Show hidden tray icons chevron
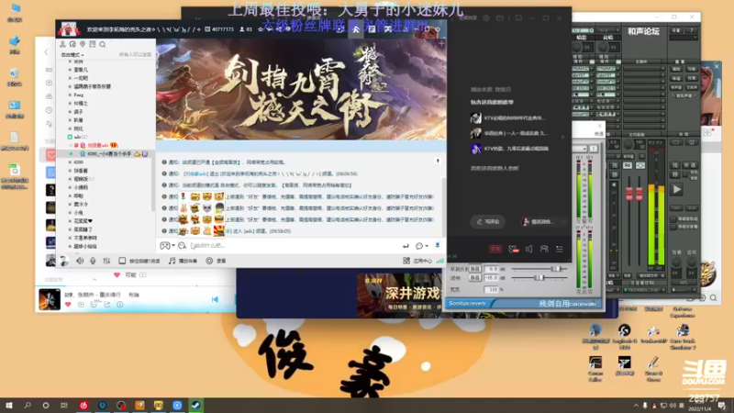The image size is (734, 413). (x=636, y=406)
